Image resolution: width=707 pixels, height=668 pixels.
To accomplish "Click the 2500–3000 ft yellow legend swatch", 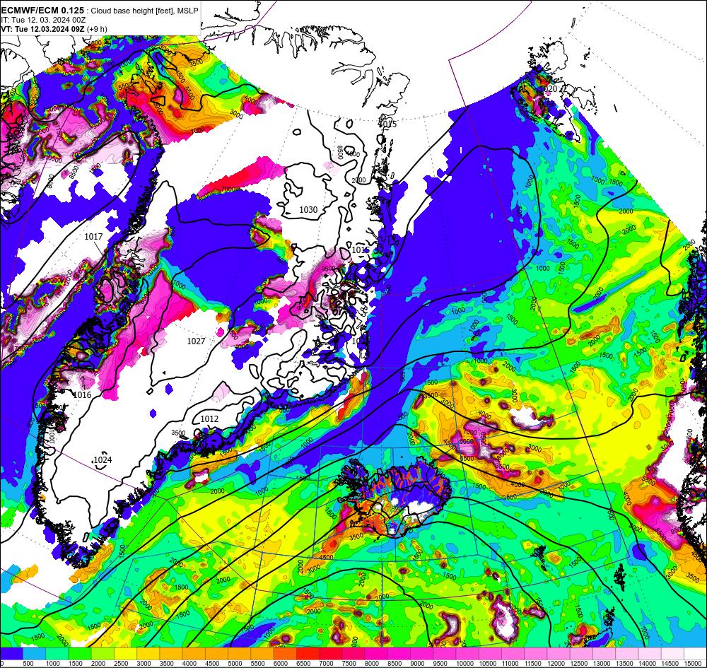I will point(125,654).
